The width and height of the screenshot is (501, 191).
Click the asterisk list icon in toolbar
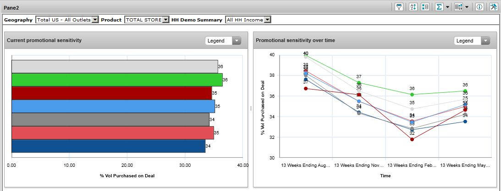click(424, 7)
